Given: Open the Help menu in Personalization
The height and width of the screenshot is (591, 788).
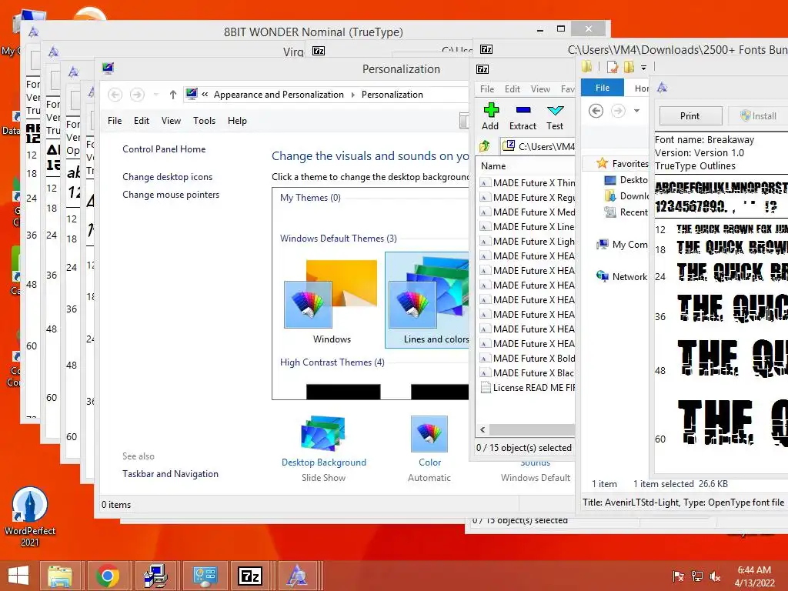Looking at the screenshot, I should [237, 121].
